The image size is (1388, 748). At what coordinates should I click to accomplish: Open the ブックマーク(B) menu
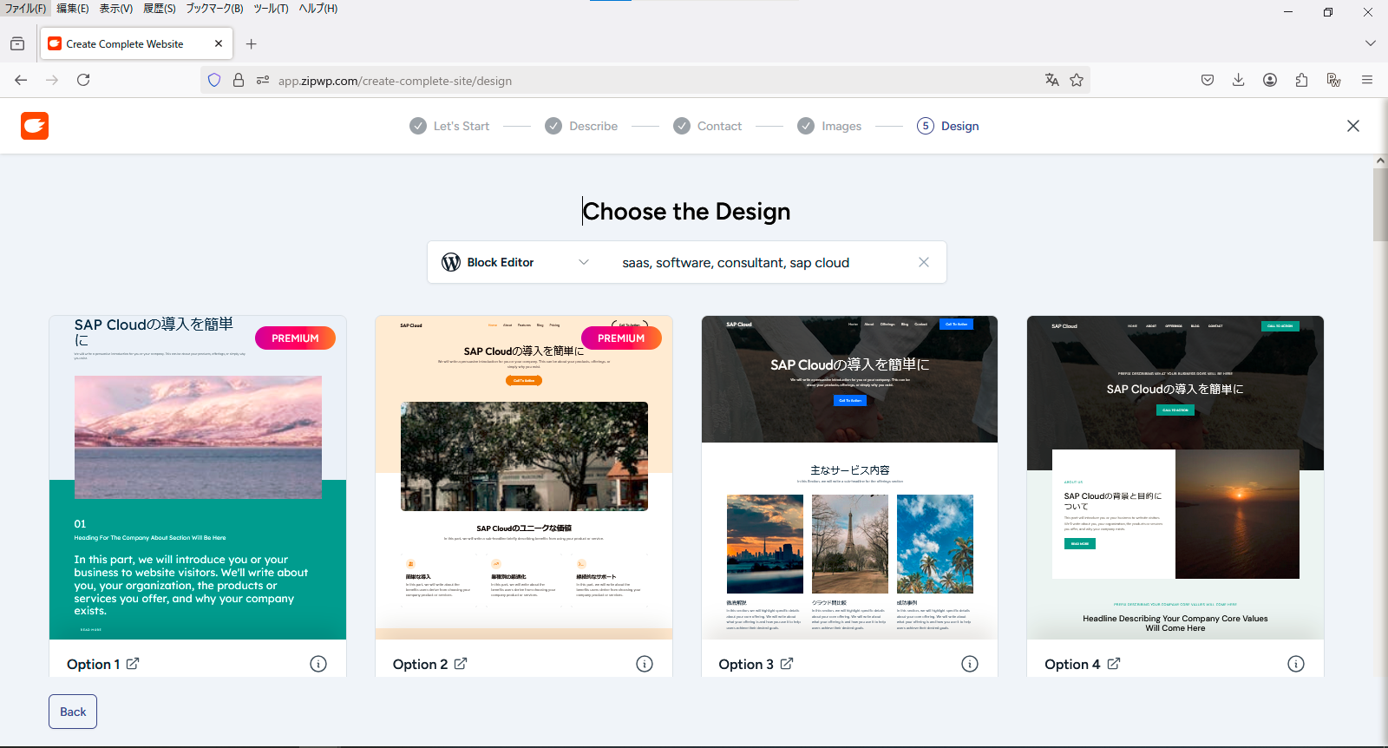click(214, 8)
